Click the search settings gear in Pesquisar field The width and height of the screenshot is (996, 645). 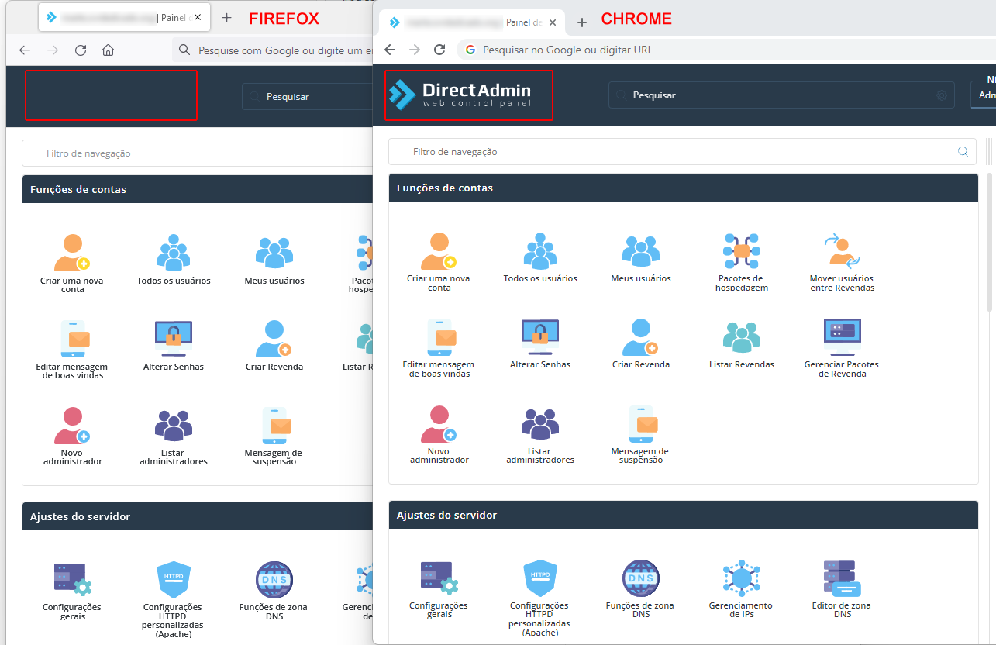(942, 95)
